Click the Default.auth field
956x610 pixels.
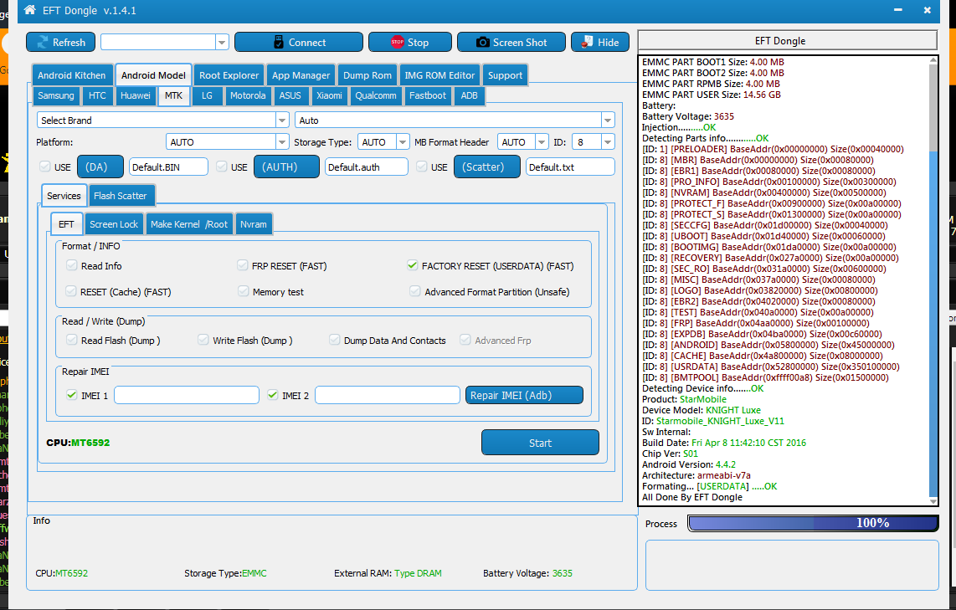(367, 167)
